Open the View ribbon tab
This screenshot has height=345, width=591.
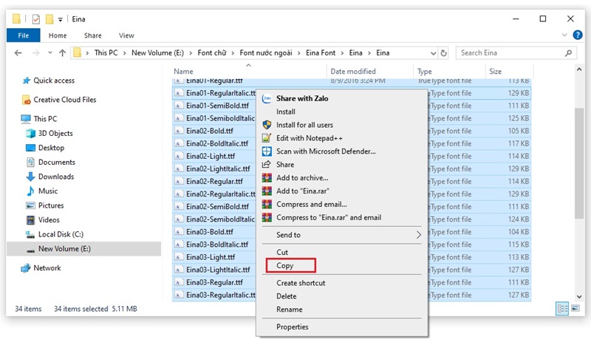coord(126,35)
